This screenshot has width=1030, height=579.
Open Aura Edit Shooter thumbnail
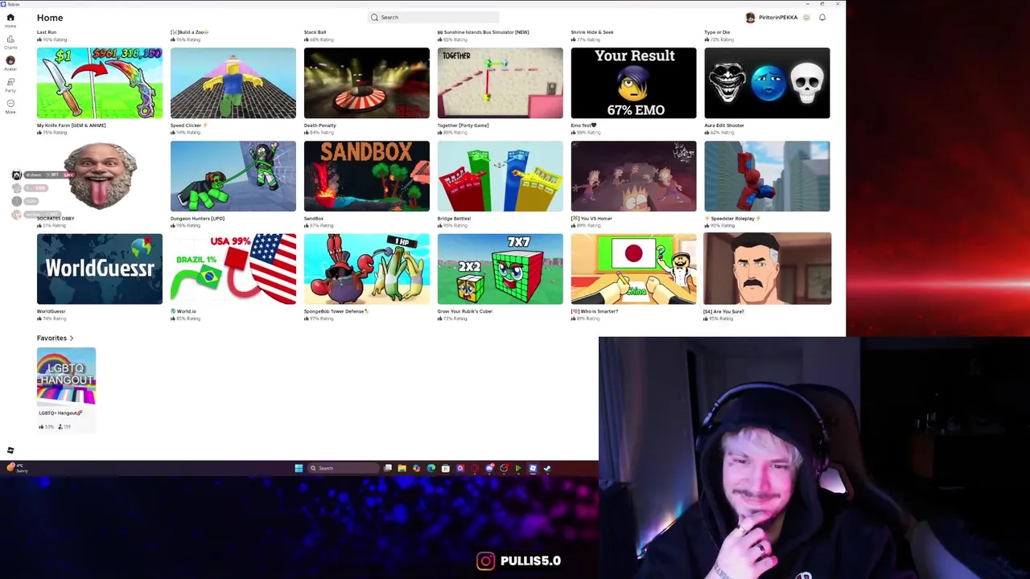[767, 83]
